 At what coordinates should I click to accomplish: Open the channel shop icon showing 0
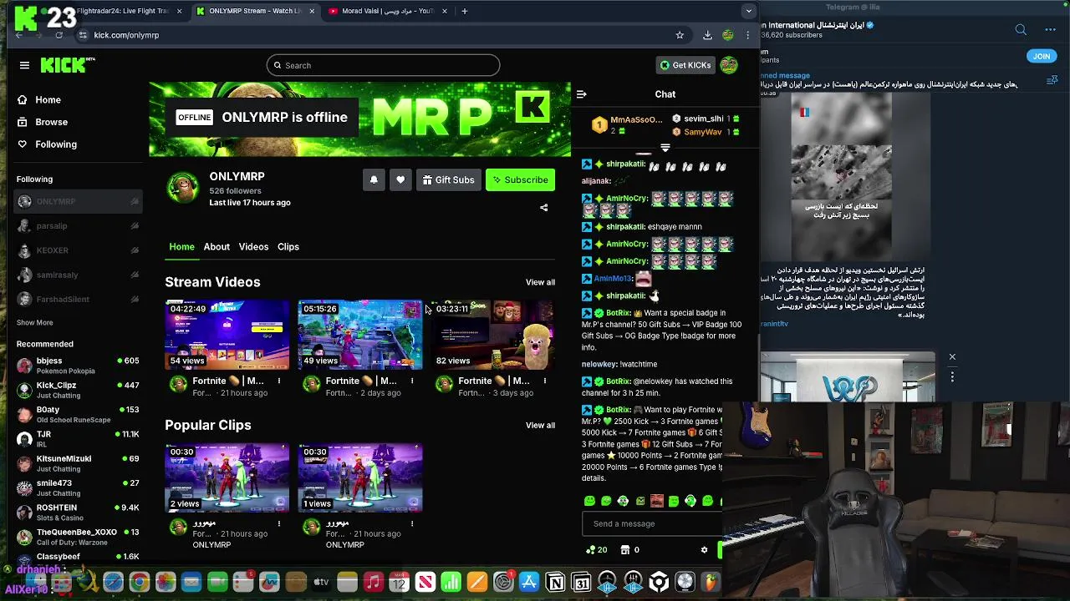(629, 550)
